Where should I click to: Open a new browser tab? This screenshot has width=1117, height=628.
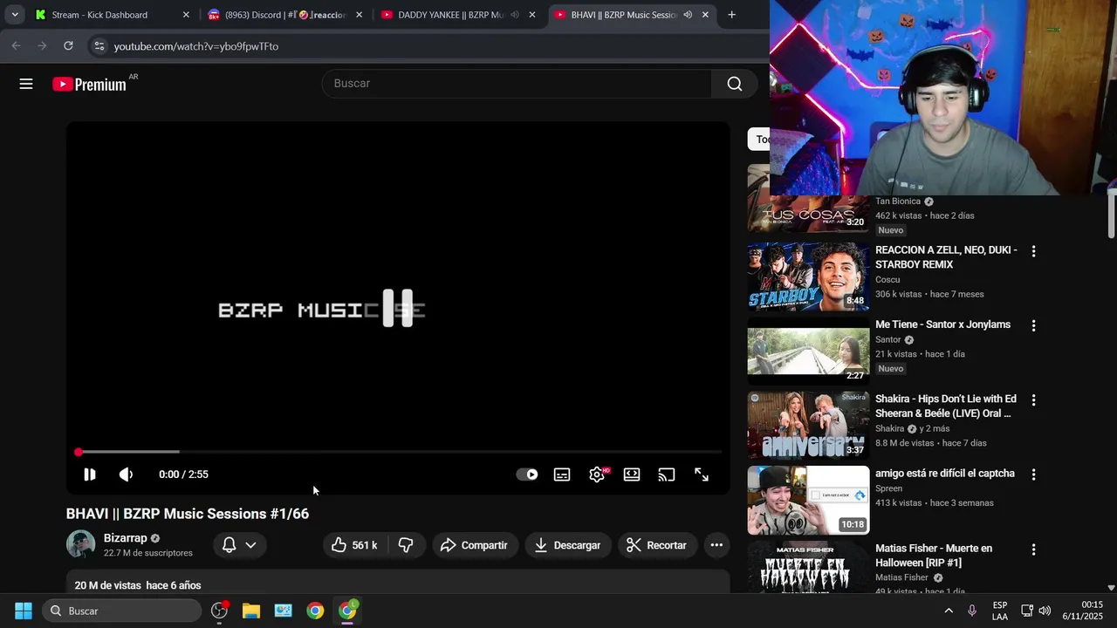tap(731, 15)
